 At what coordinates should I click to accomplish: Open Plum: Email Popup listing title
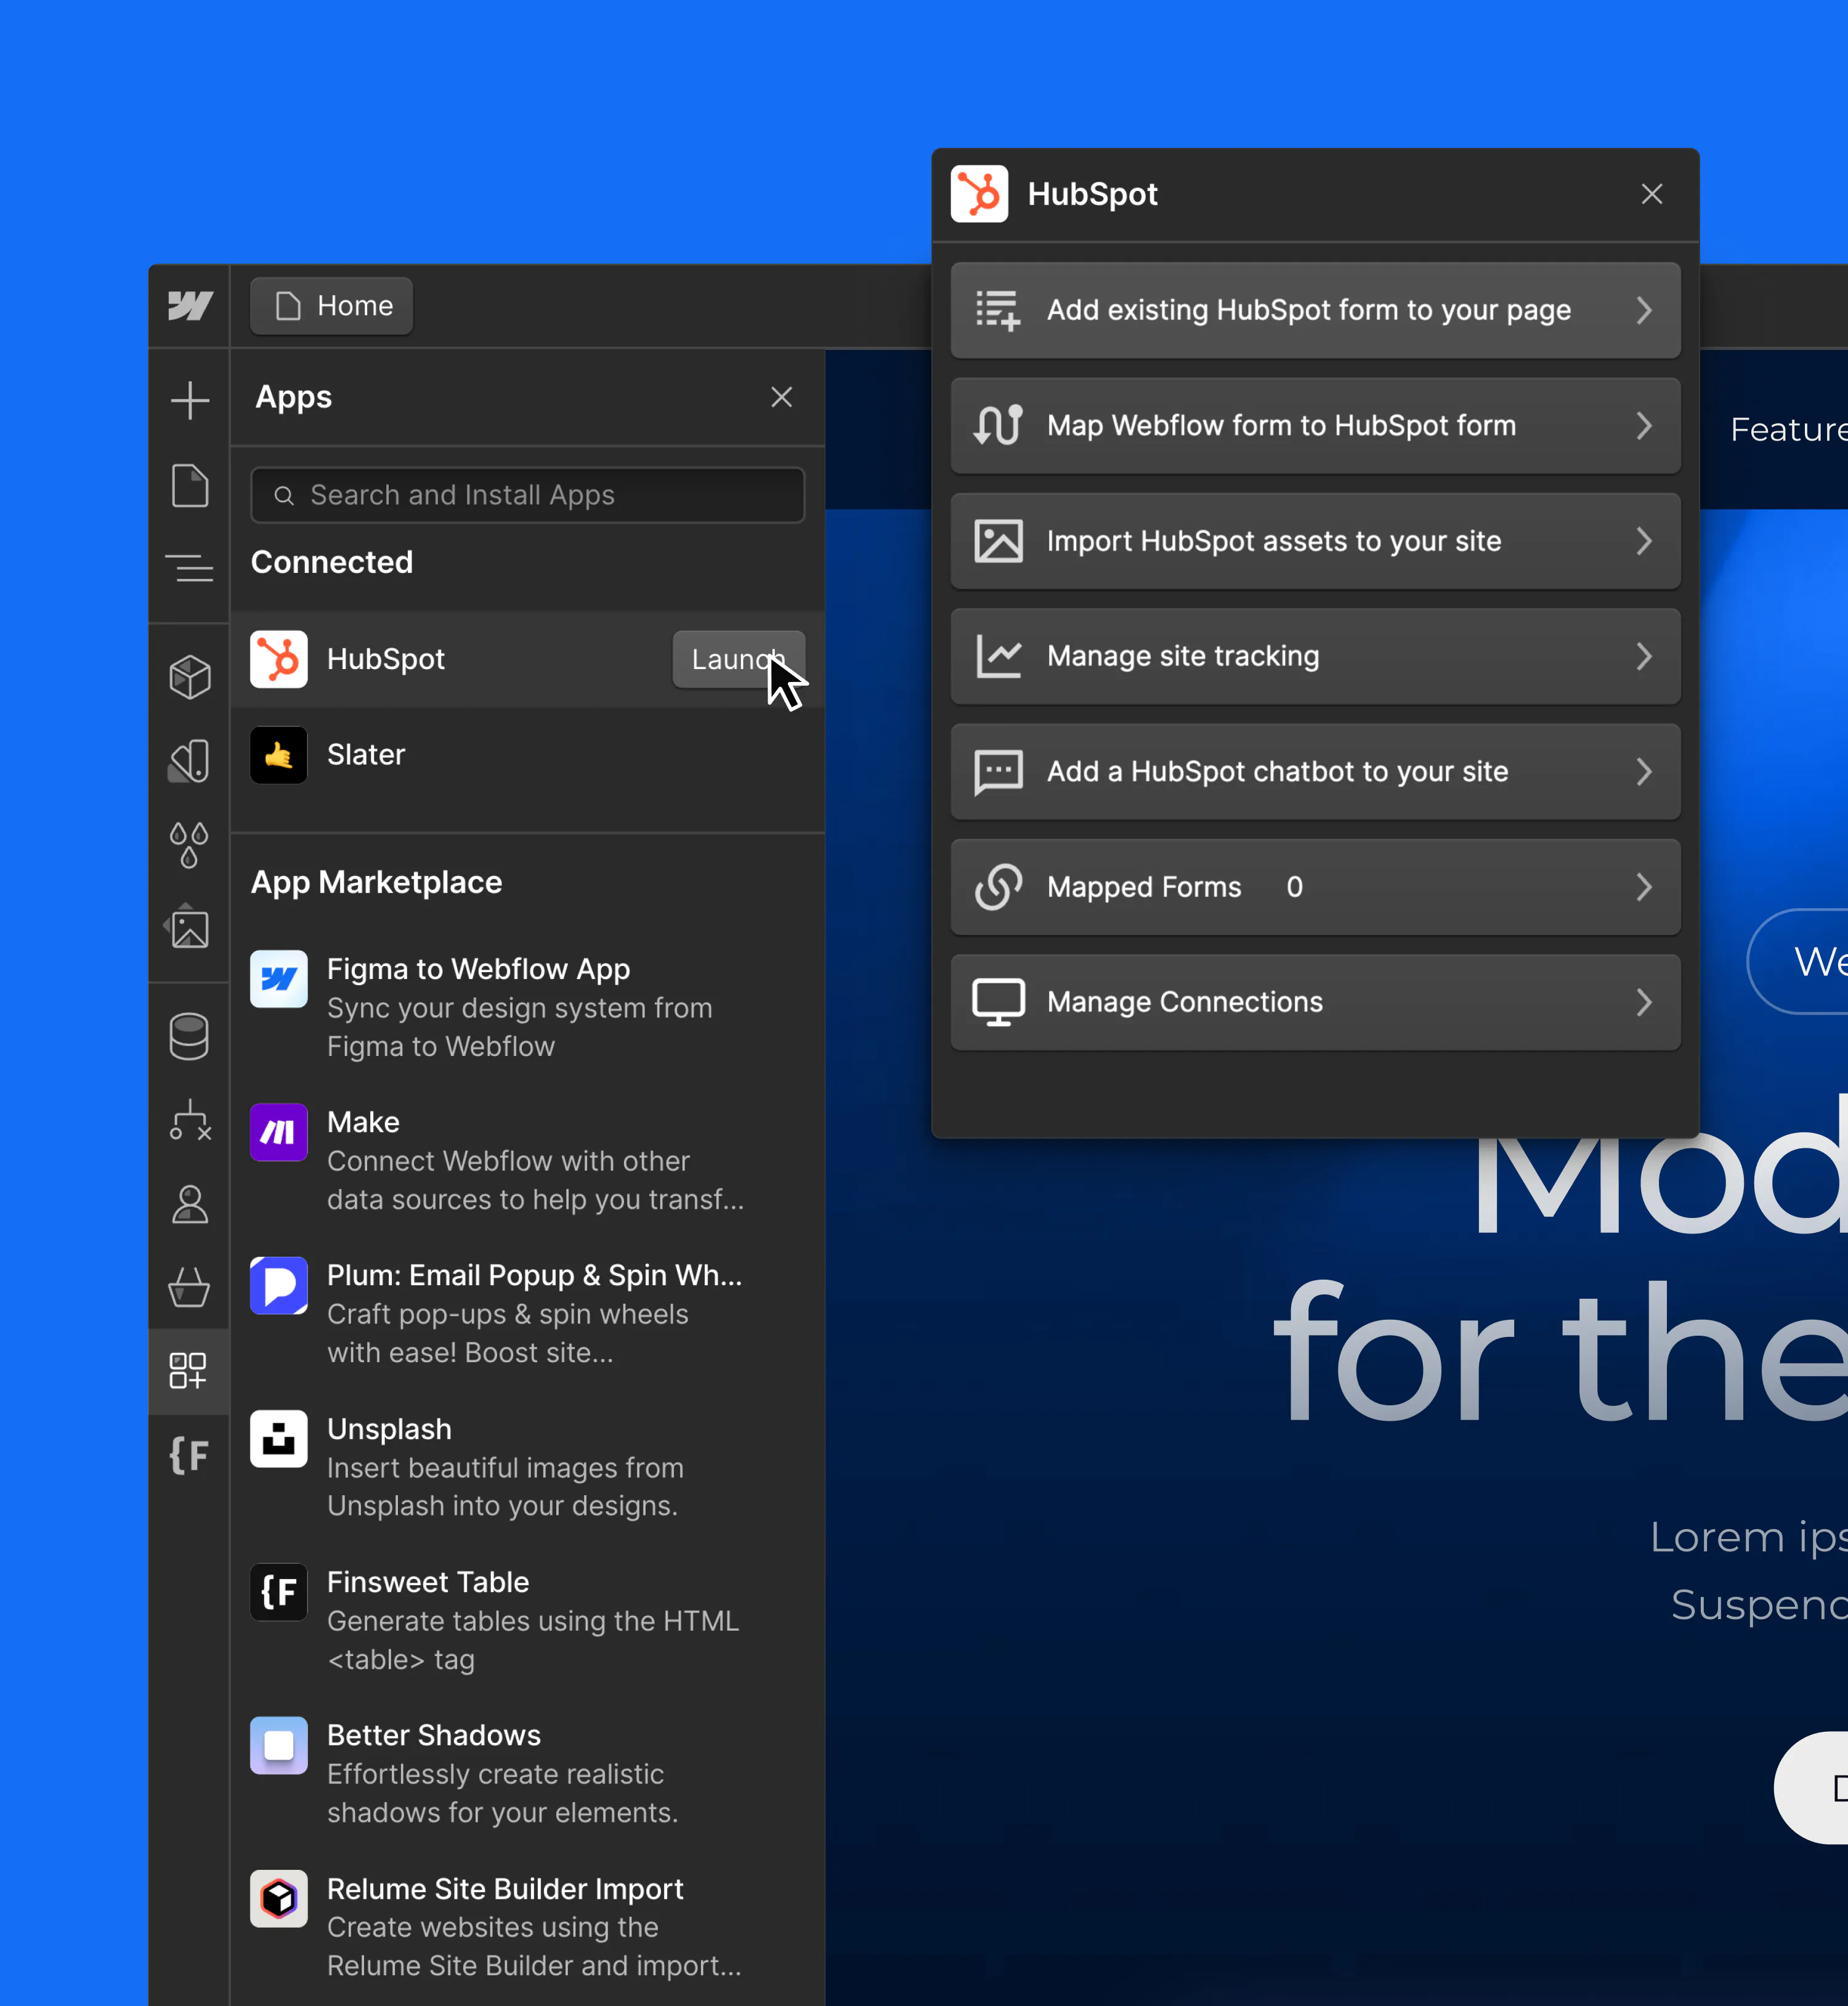tap(534, 1275)
